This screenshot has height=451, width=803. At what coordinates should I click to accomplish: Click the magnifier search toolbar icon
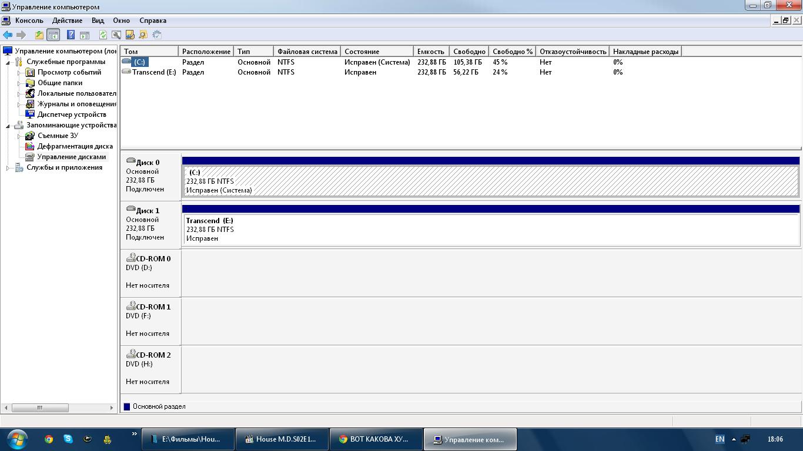pos(143,35)
